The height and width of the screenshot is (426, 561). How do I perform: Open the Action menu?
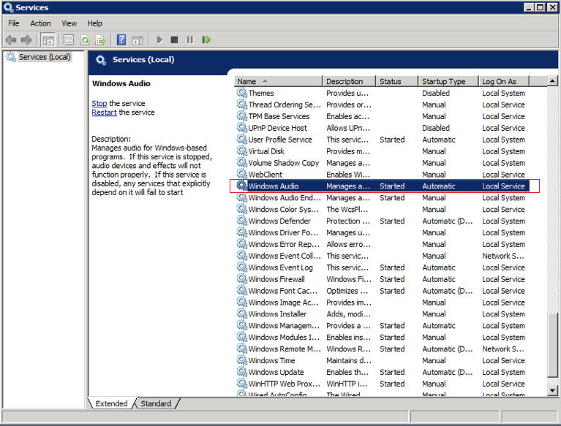pos(40,23)
